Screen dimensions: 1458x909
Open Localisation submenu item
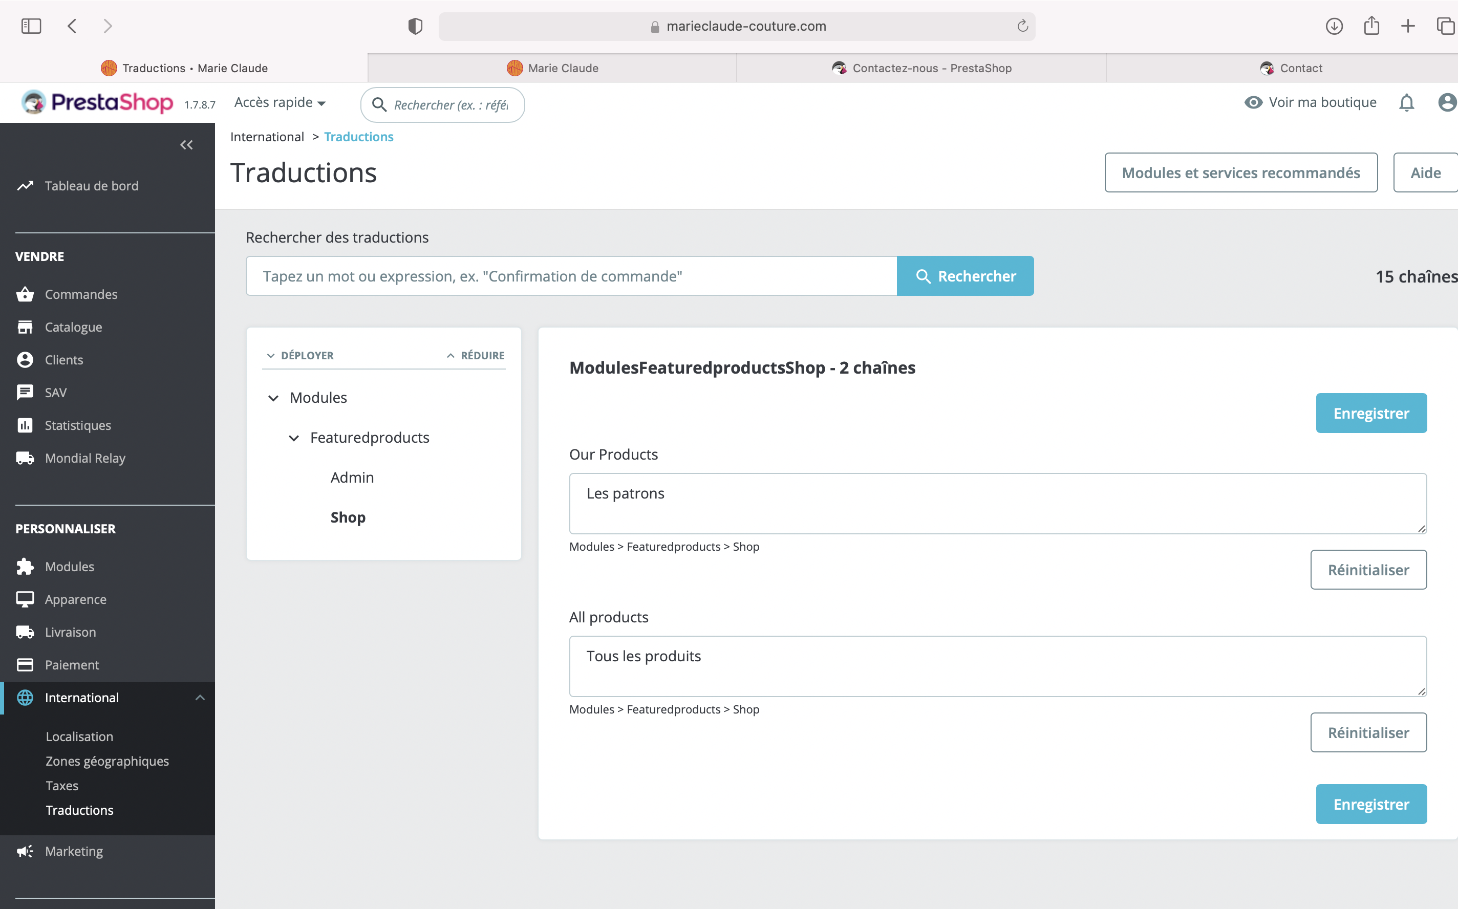[79, 737]
